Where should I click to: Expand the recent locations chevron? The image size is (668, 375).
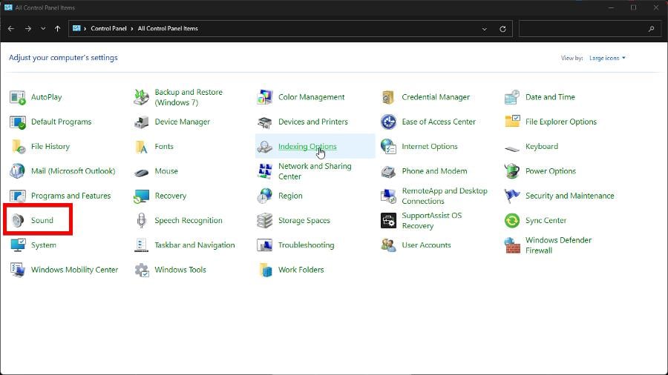click(x=43, y=29)
